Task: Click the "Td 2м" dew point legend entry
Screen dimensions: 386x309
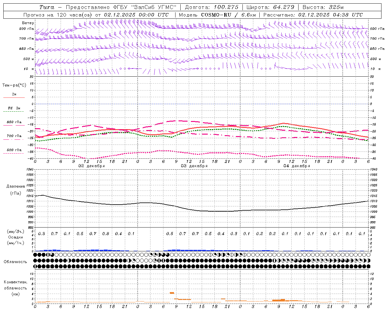Action: (14, 108)
